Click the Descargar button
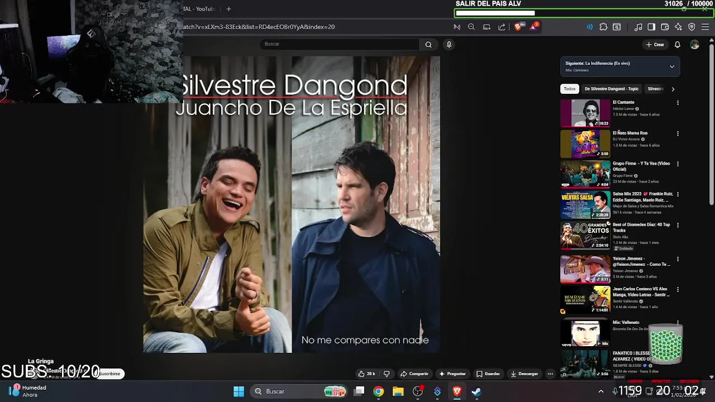 (x=525, y=374)
